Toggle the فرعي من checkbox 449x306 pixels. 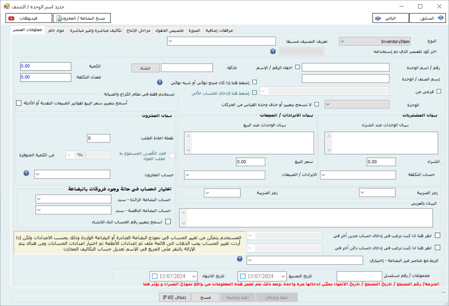tap(439, 91)
